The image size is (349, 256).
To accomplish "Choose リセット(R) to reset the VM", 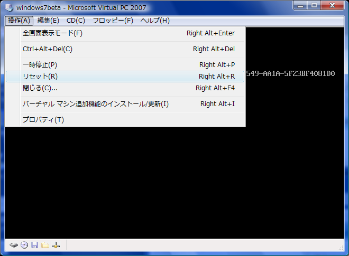I will tap(125, 77).
